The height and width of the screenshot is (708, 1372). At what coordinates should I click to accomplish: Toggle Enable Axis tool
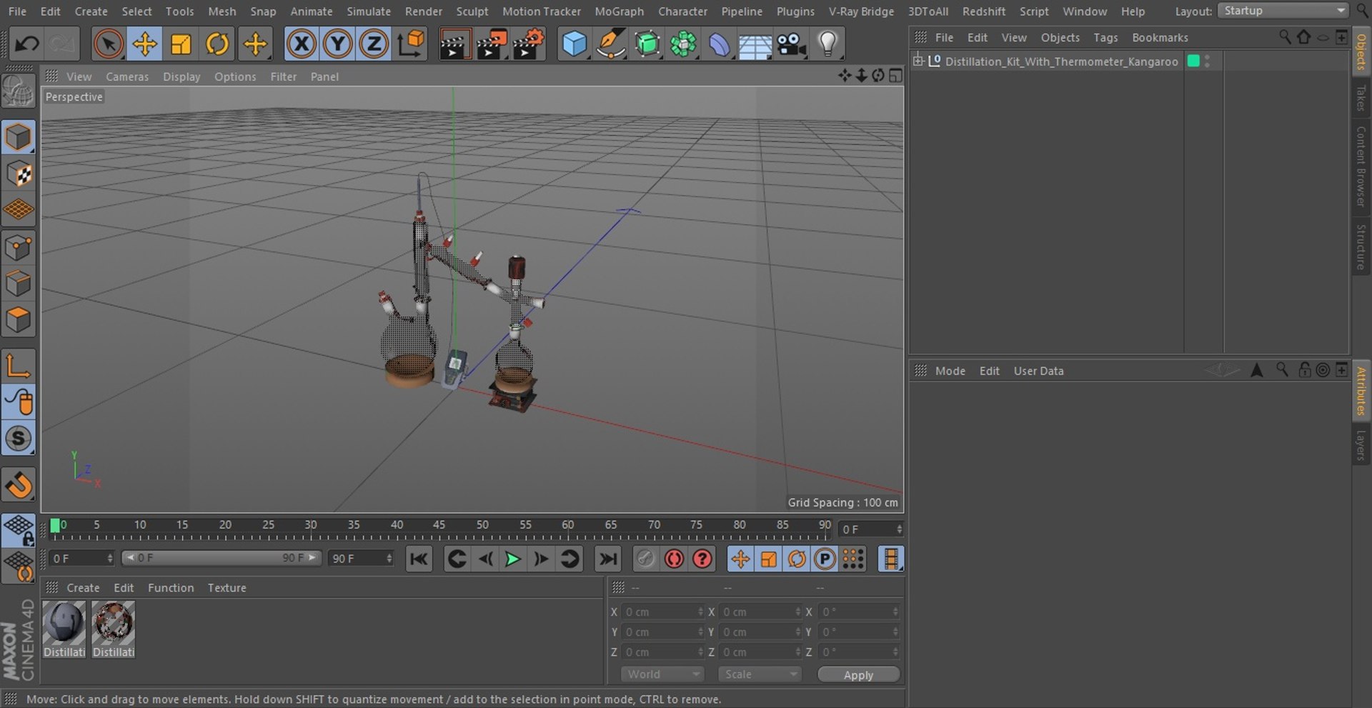[19, 366]
